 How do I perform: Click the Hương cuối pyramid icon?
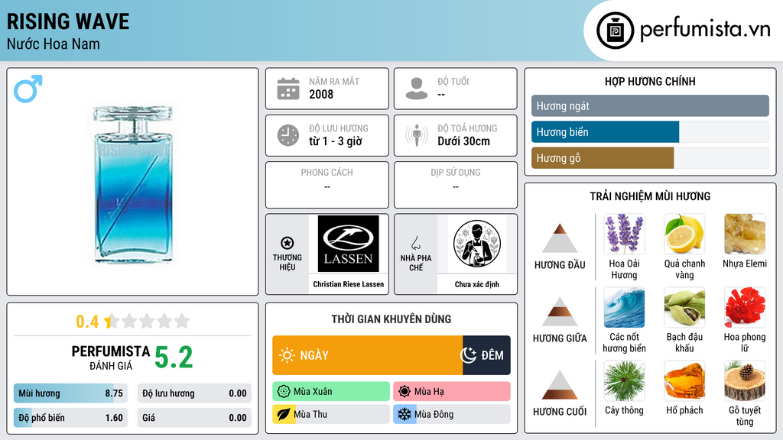(560, 385)
